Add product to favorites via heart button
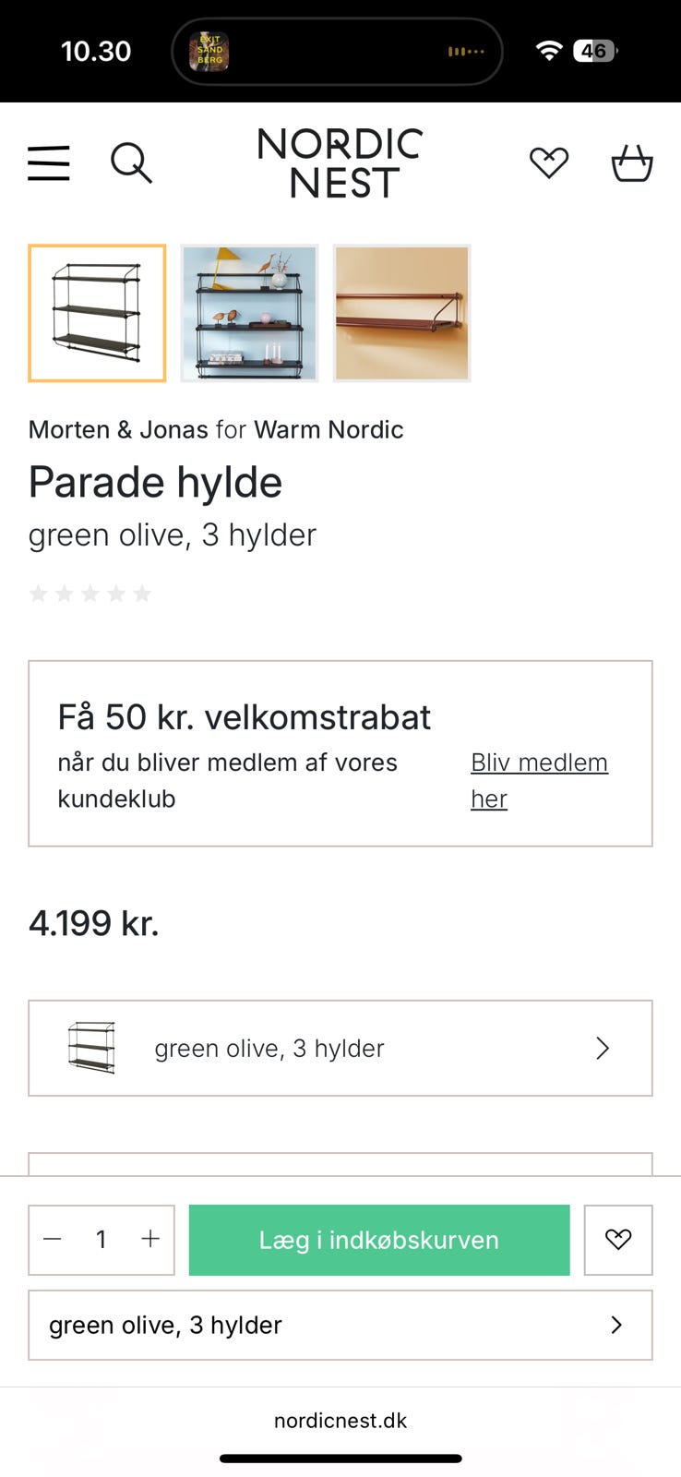The image size is (681, 1477). pyautogui.click(x=618, y=1240)
